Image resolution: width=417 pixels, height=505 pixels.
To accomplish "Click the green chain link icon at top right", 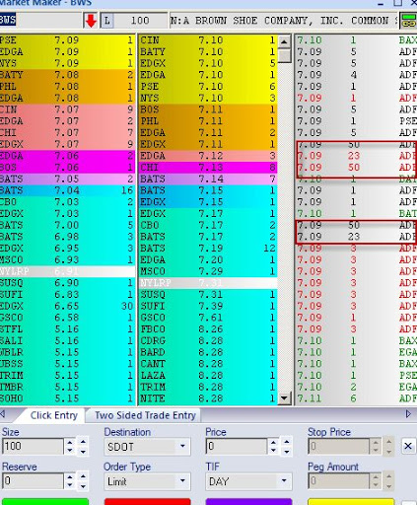I will point(408,21).
